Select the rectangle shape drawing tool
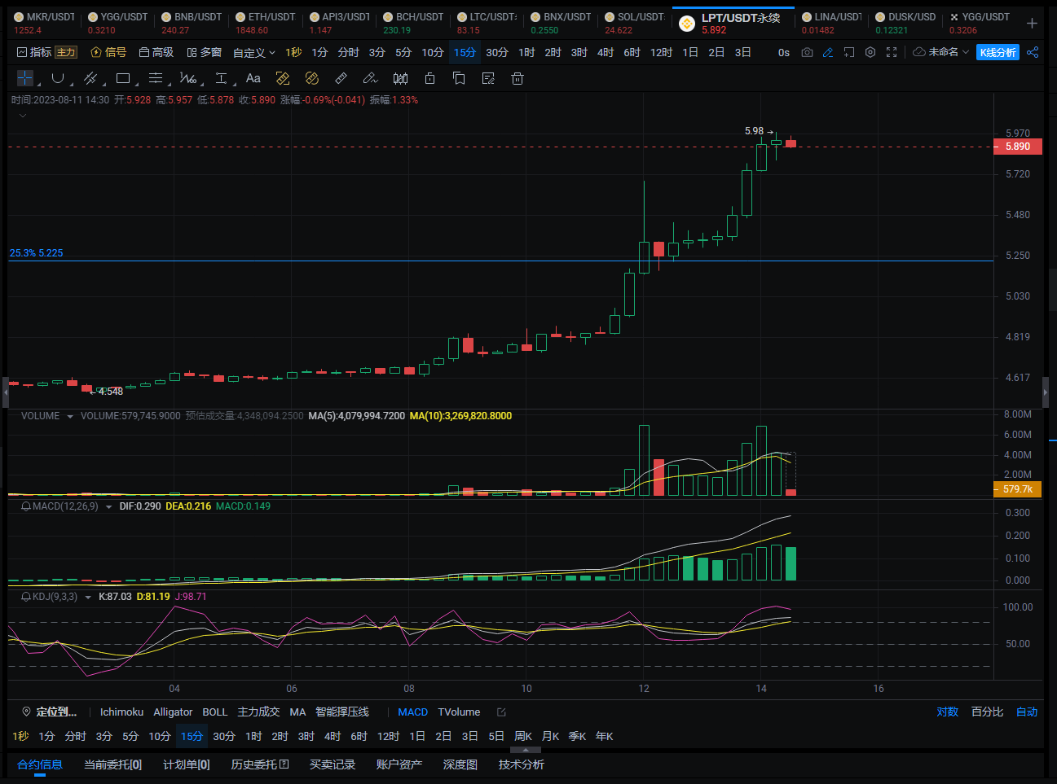This screenshot has height=784, width=1057. pos(123,78)
